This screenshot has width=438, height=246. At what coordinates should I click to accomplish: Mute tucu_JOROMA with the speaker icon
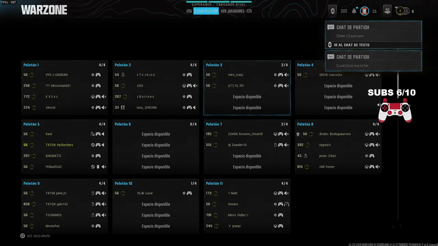(194, 108)
